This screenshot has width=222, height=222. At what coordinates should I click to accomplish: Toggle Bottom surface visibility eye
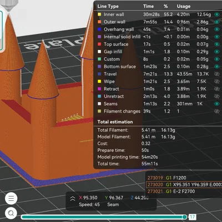coord(216,67)
